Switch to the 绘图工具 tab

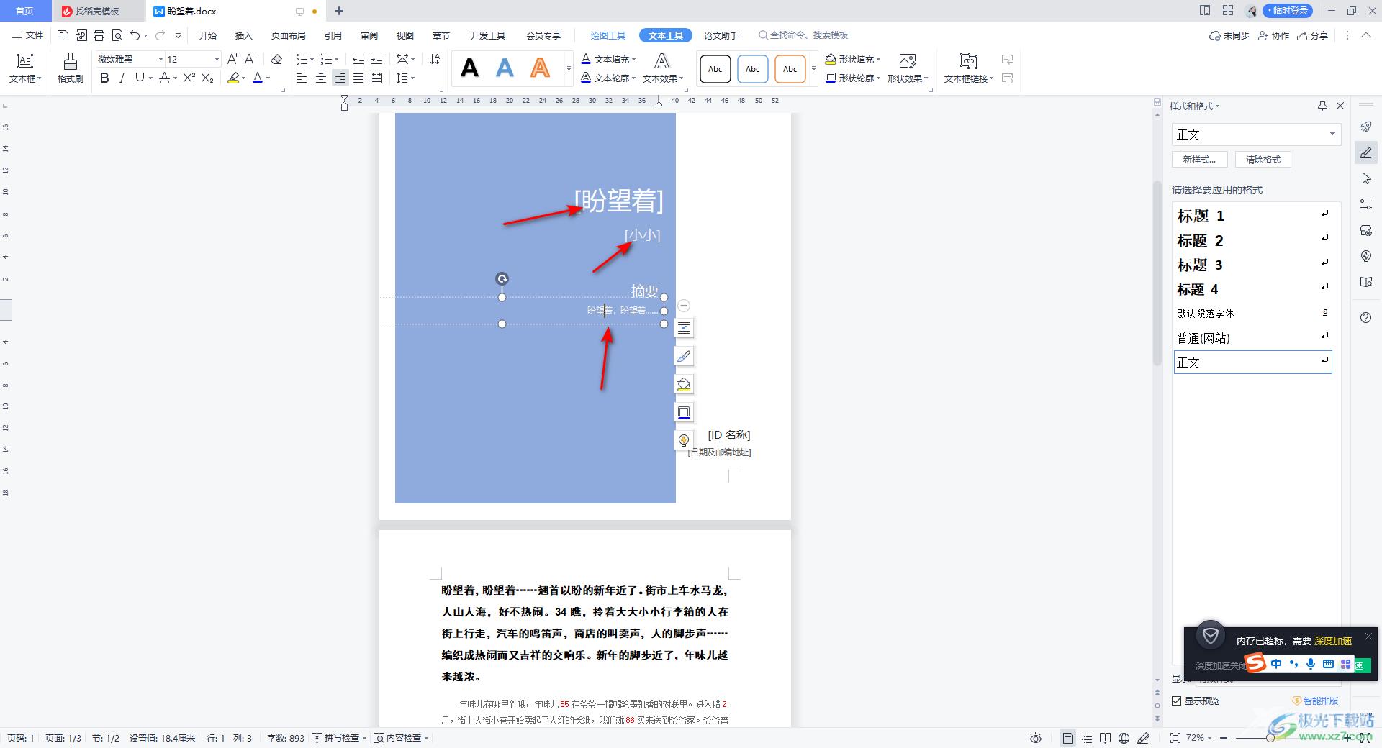pyautogui.click(x=608, y=35)
